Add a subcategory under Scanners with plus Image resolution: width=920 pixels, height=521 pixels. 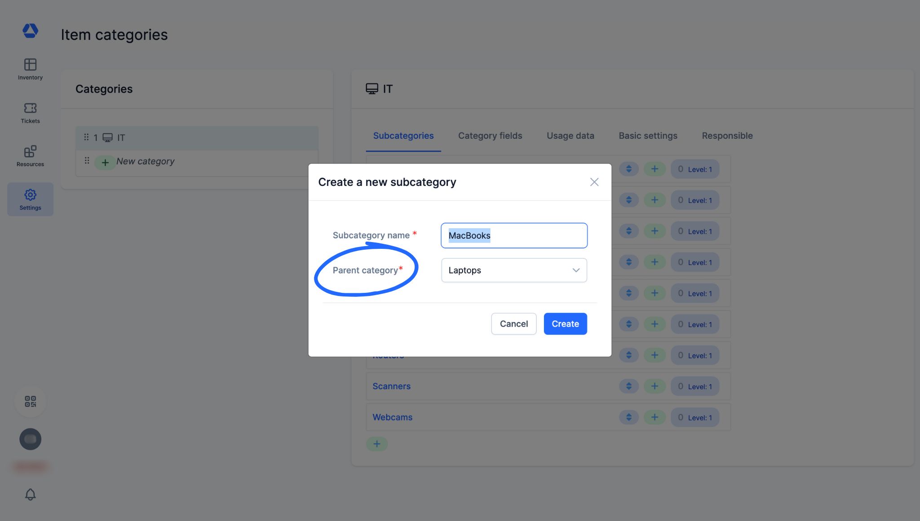pyautogui.click(x=655, y=386)
